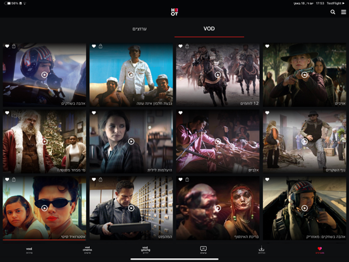
Task: Toggle favorite heart on בריכת האינסוף
Action: click(181, 179)
